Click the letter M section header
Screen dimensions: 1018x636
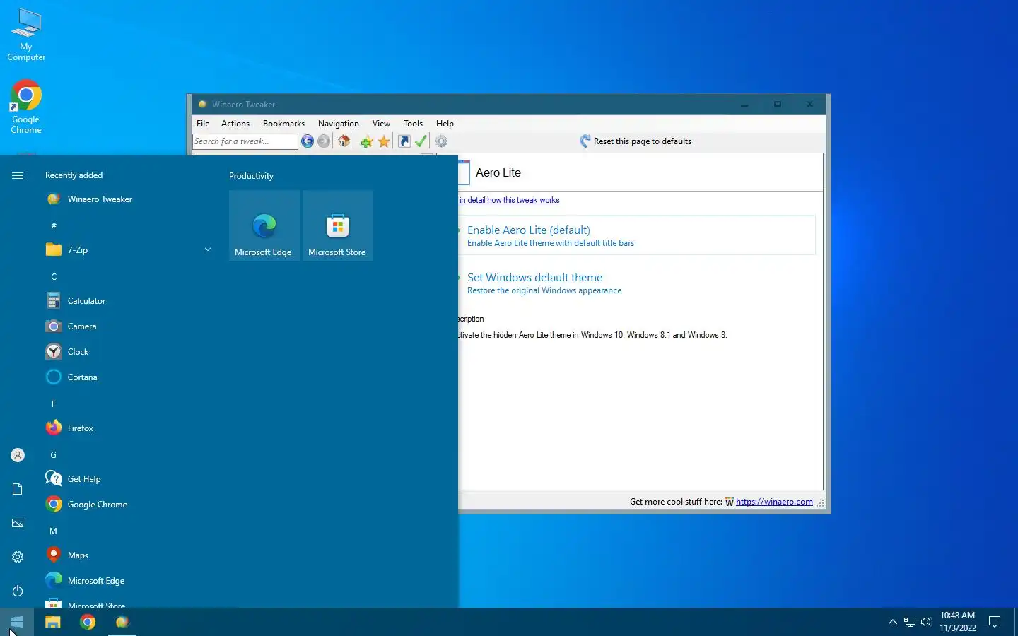tap(53, 531)
